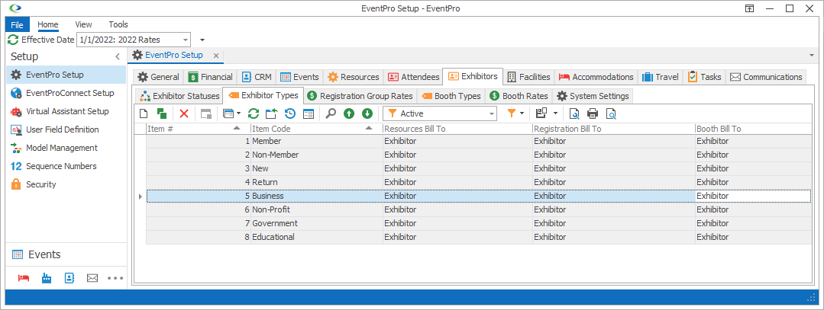Switch to the Financial tab
The image size is (824, 310).
[210, 77]
